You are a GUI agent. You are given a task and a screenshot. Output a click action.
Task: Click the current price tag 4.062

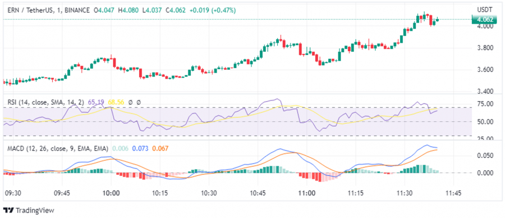click(x=485, y=19)
